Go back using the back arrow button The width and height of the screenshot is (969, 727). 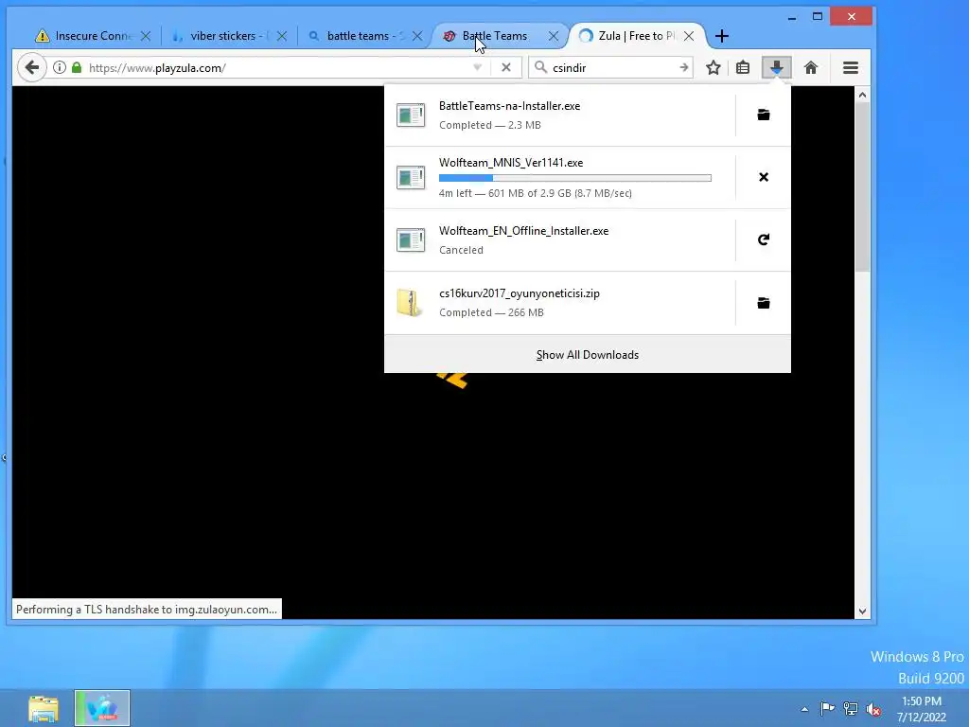click(32, 67)
